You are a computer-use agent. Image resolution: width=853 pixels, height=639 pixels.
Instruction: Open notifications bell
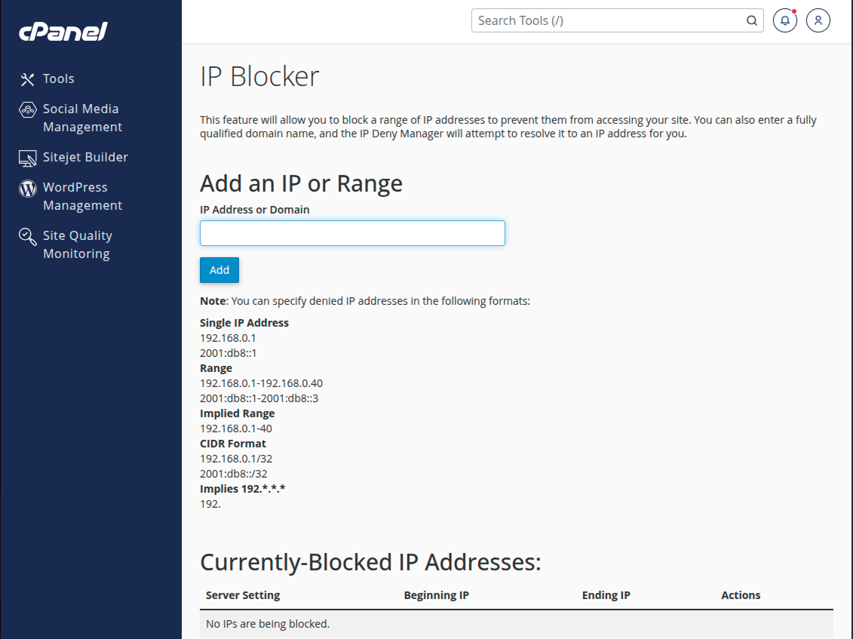785,20
